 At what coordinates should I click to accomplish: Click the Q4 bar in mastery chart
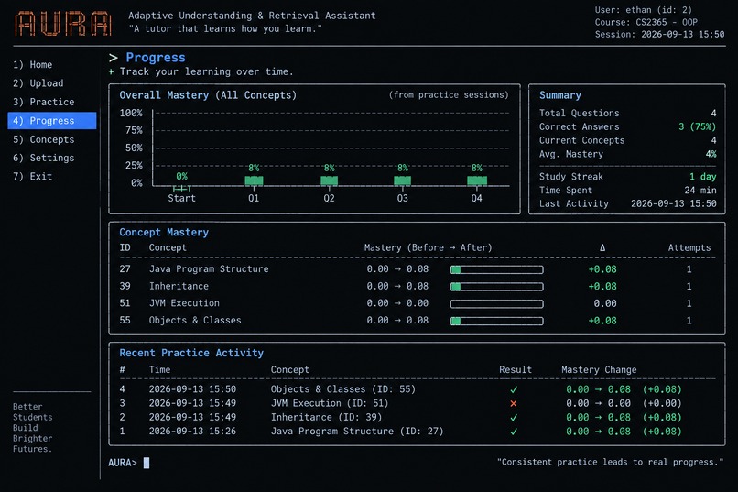point(477,180)
